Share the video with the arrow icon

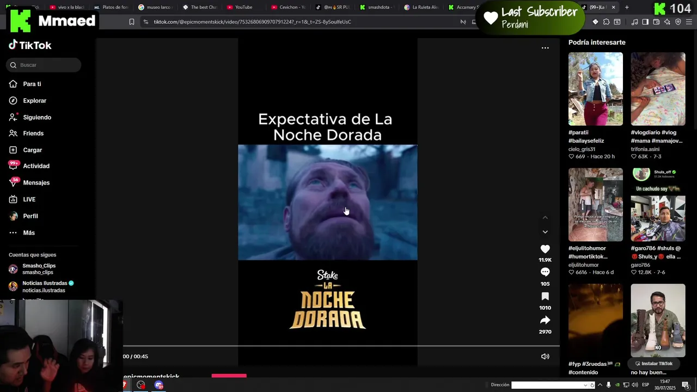coord(545,320)
